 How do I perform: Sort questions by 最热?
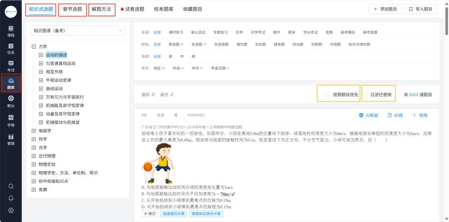pyautogui.click(x=167, y=95)
